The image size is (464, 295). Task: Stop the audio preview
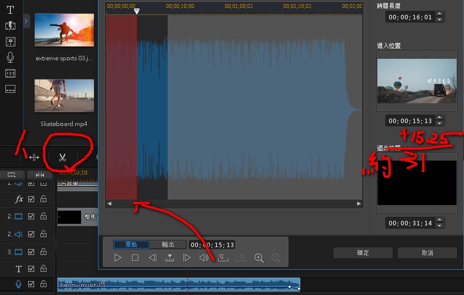pos(135,258)
